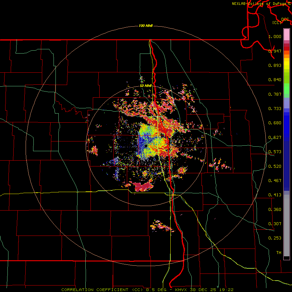Pick the light pink segment of color bar
This screenshot has width=292, height=292.
(286, 34)
